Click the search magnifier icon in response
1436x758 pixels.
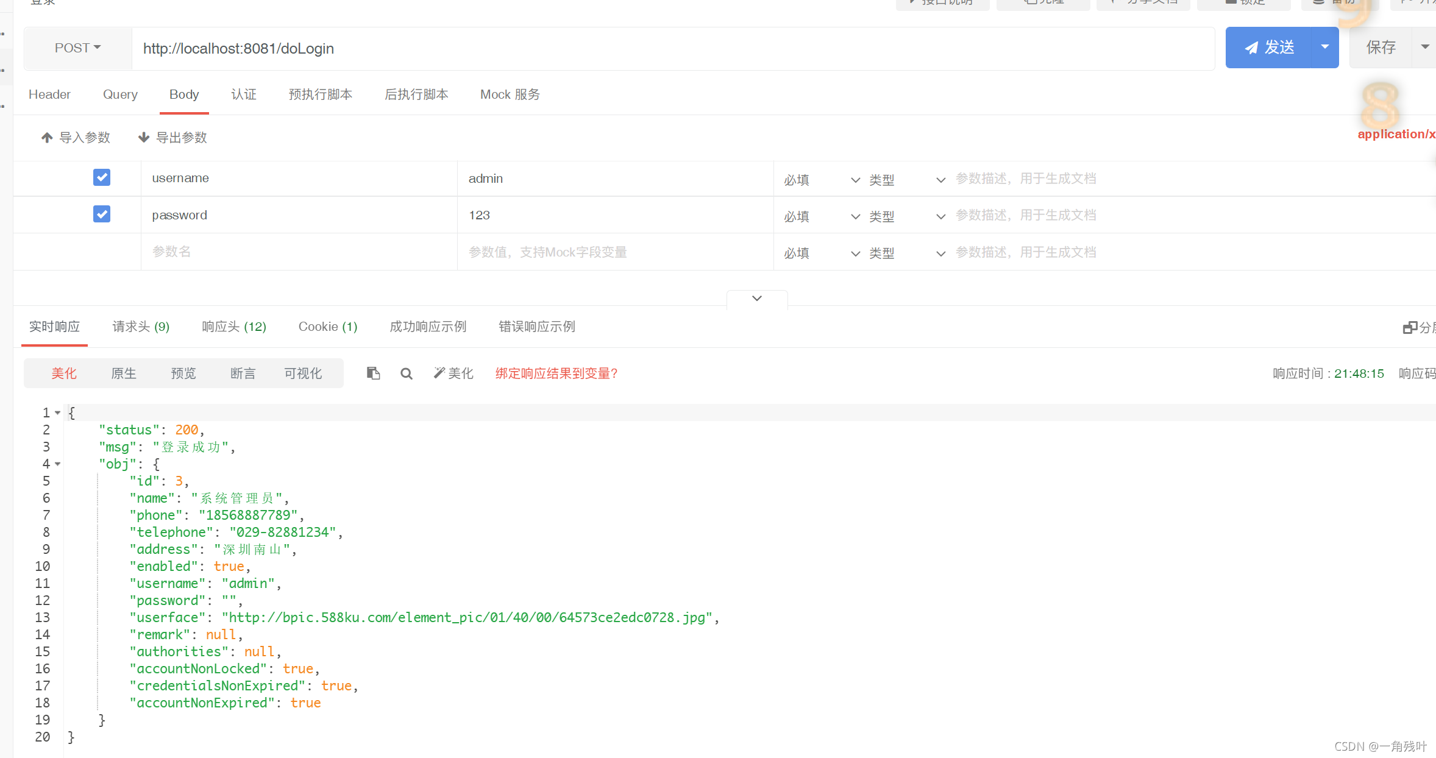pyautogui.click(x=407, y=374)
